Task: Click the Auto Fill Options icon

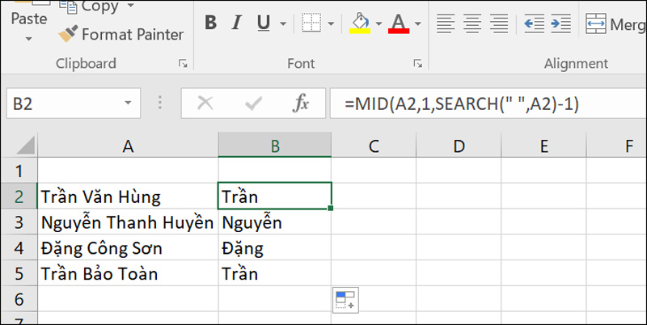Action: coord(345,300)
